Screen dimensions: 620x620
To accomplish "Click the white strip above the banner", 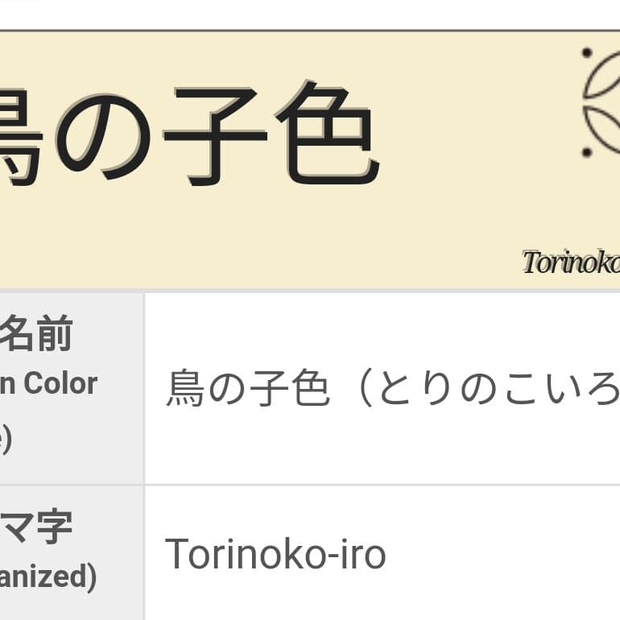I will (310, 14).
